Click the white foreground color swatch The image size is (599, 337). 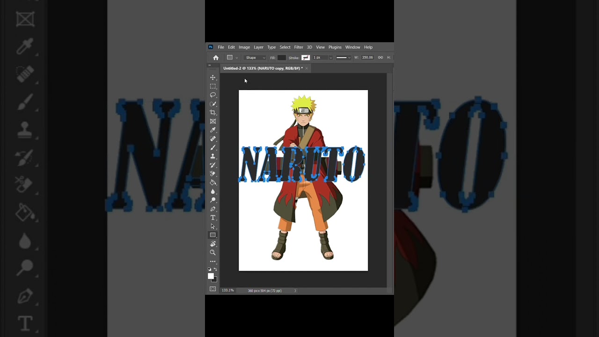[211, 276]
